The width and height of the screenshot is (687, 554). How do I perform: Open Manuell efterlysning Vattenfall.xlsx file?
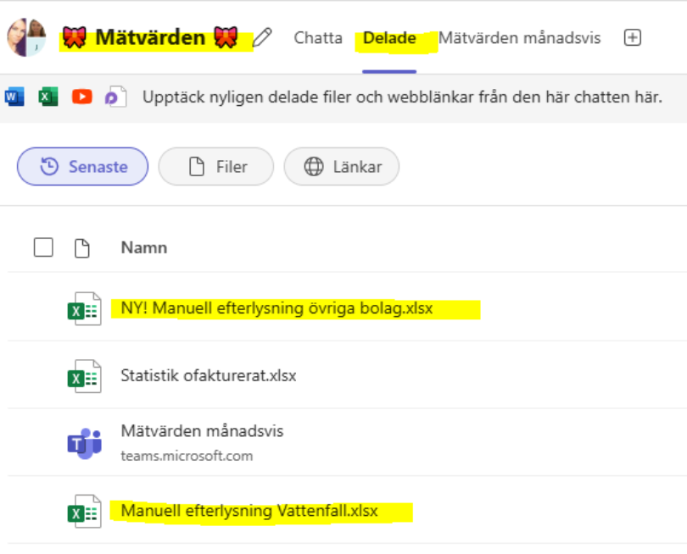249,511
